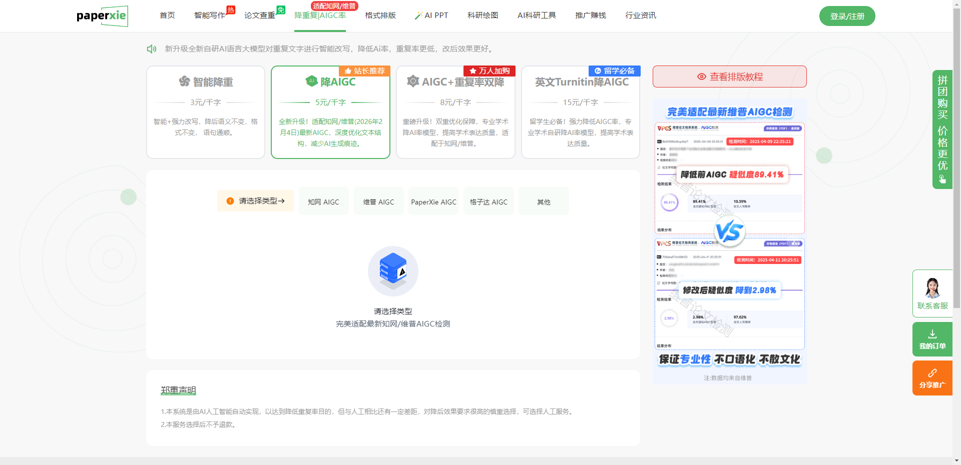Select the 维普 AIGC type option

[x=378, y=201]
